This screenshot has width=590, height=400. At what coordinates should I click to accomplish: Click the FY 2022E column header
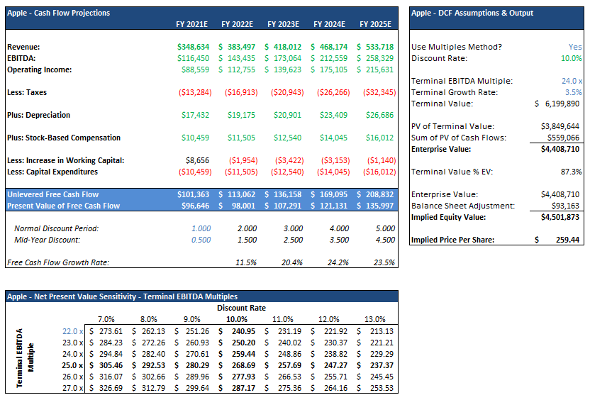pyautogui.click(x=237, y=24)
